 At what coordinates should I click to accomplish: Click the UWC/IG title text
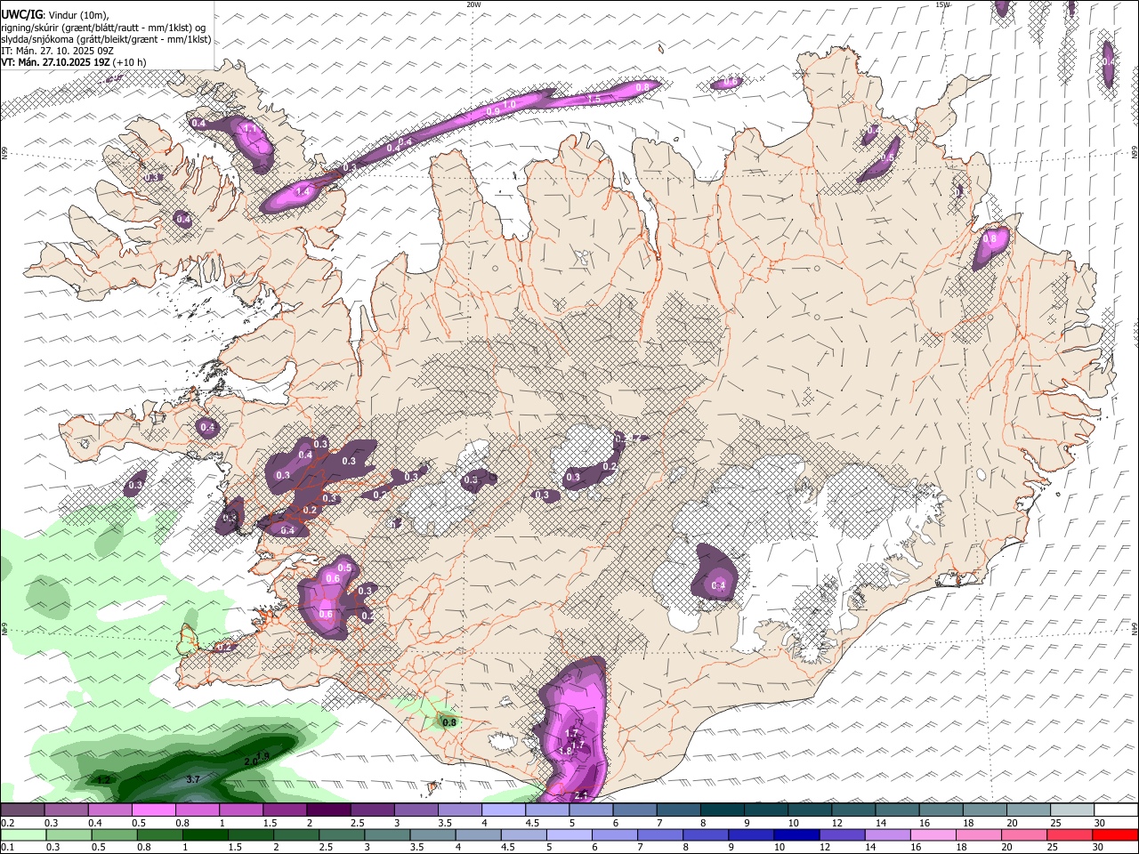[21, 15]
